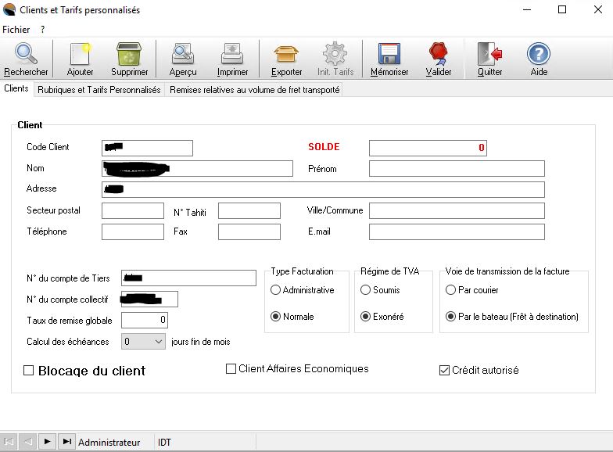Enable the Blocage du client checkbox

click(29, 371)
